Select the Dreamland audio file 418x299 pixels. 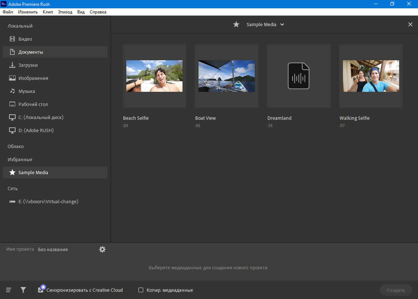pos(298,76)
